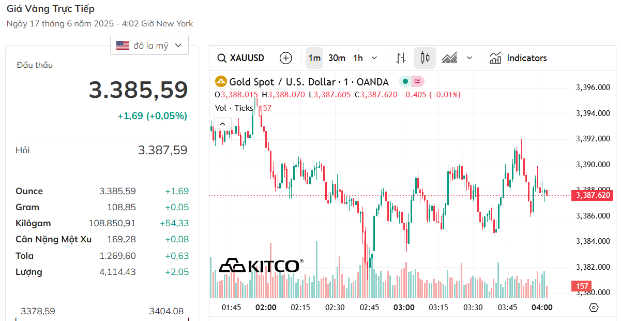Switch to the 1m timeframe
The image size is (621, 321).
314,58
